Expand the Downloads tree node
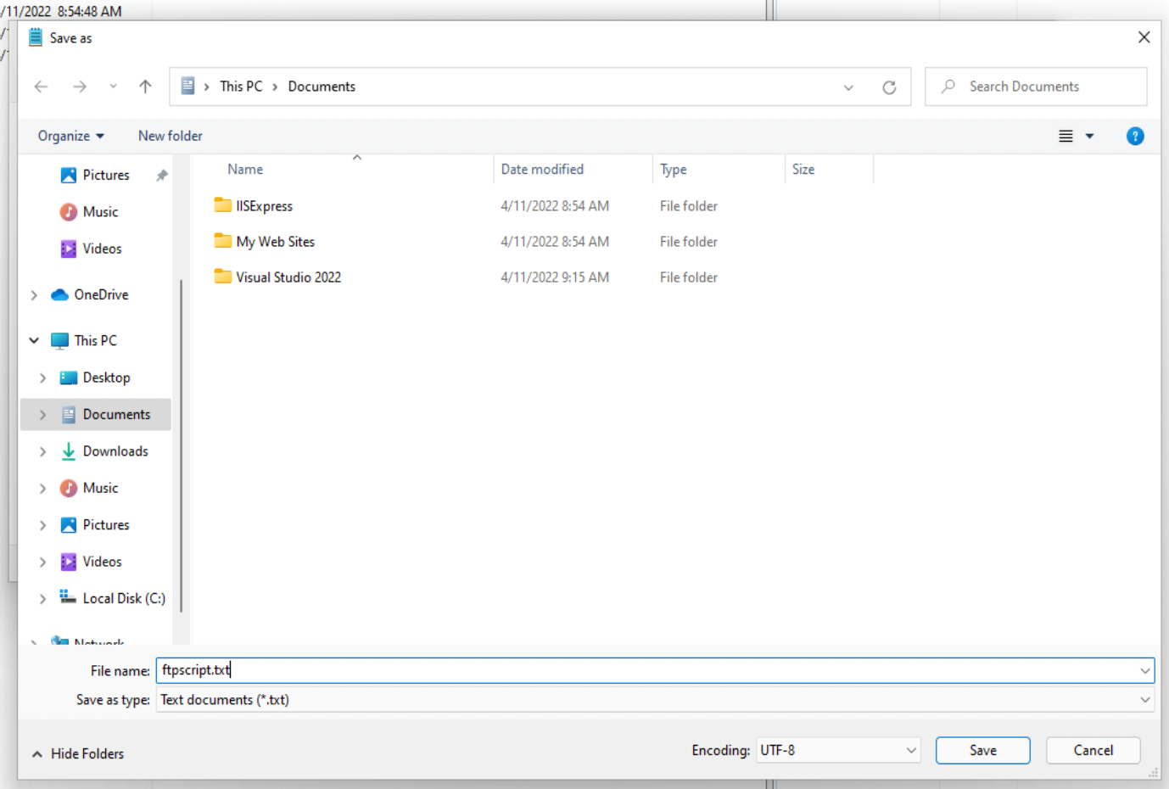This screenshot has height=789, width=1169. [42, 451]
